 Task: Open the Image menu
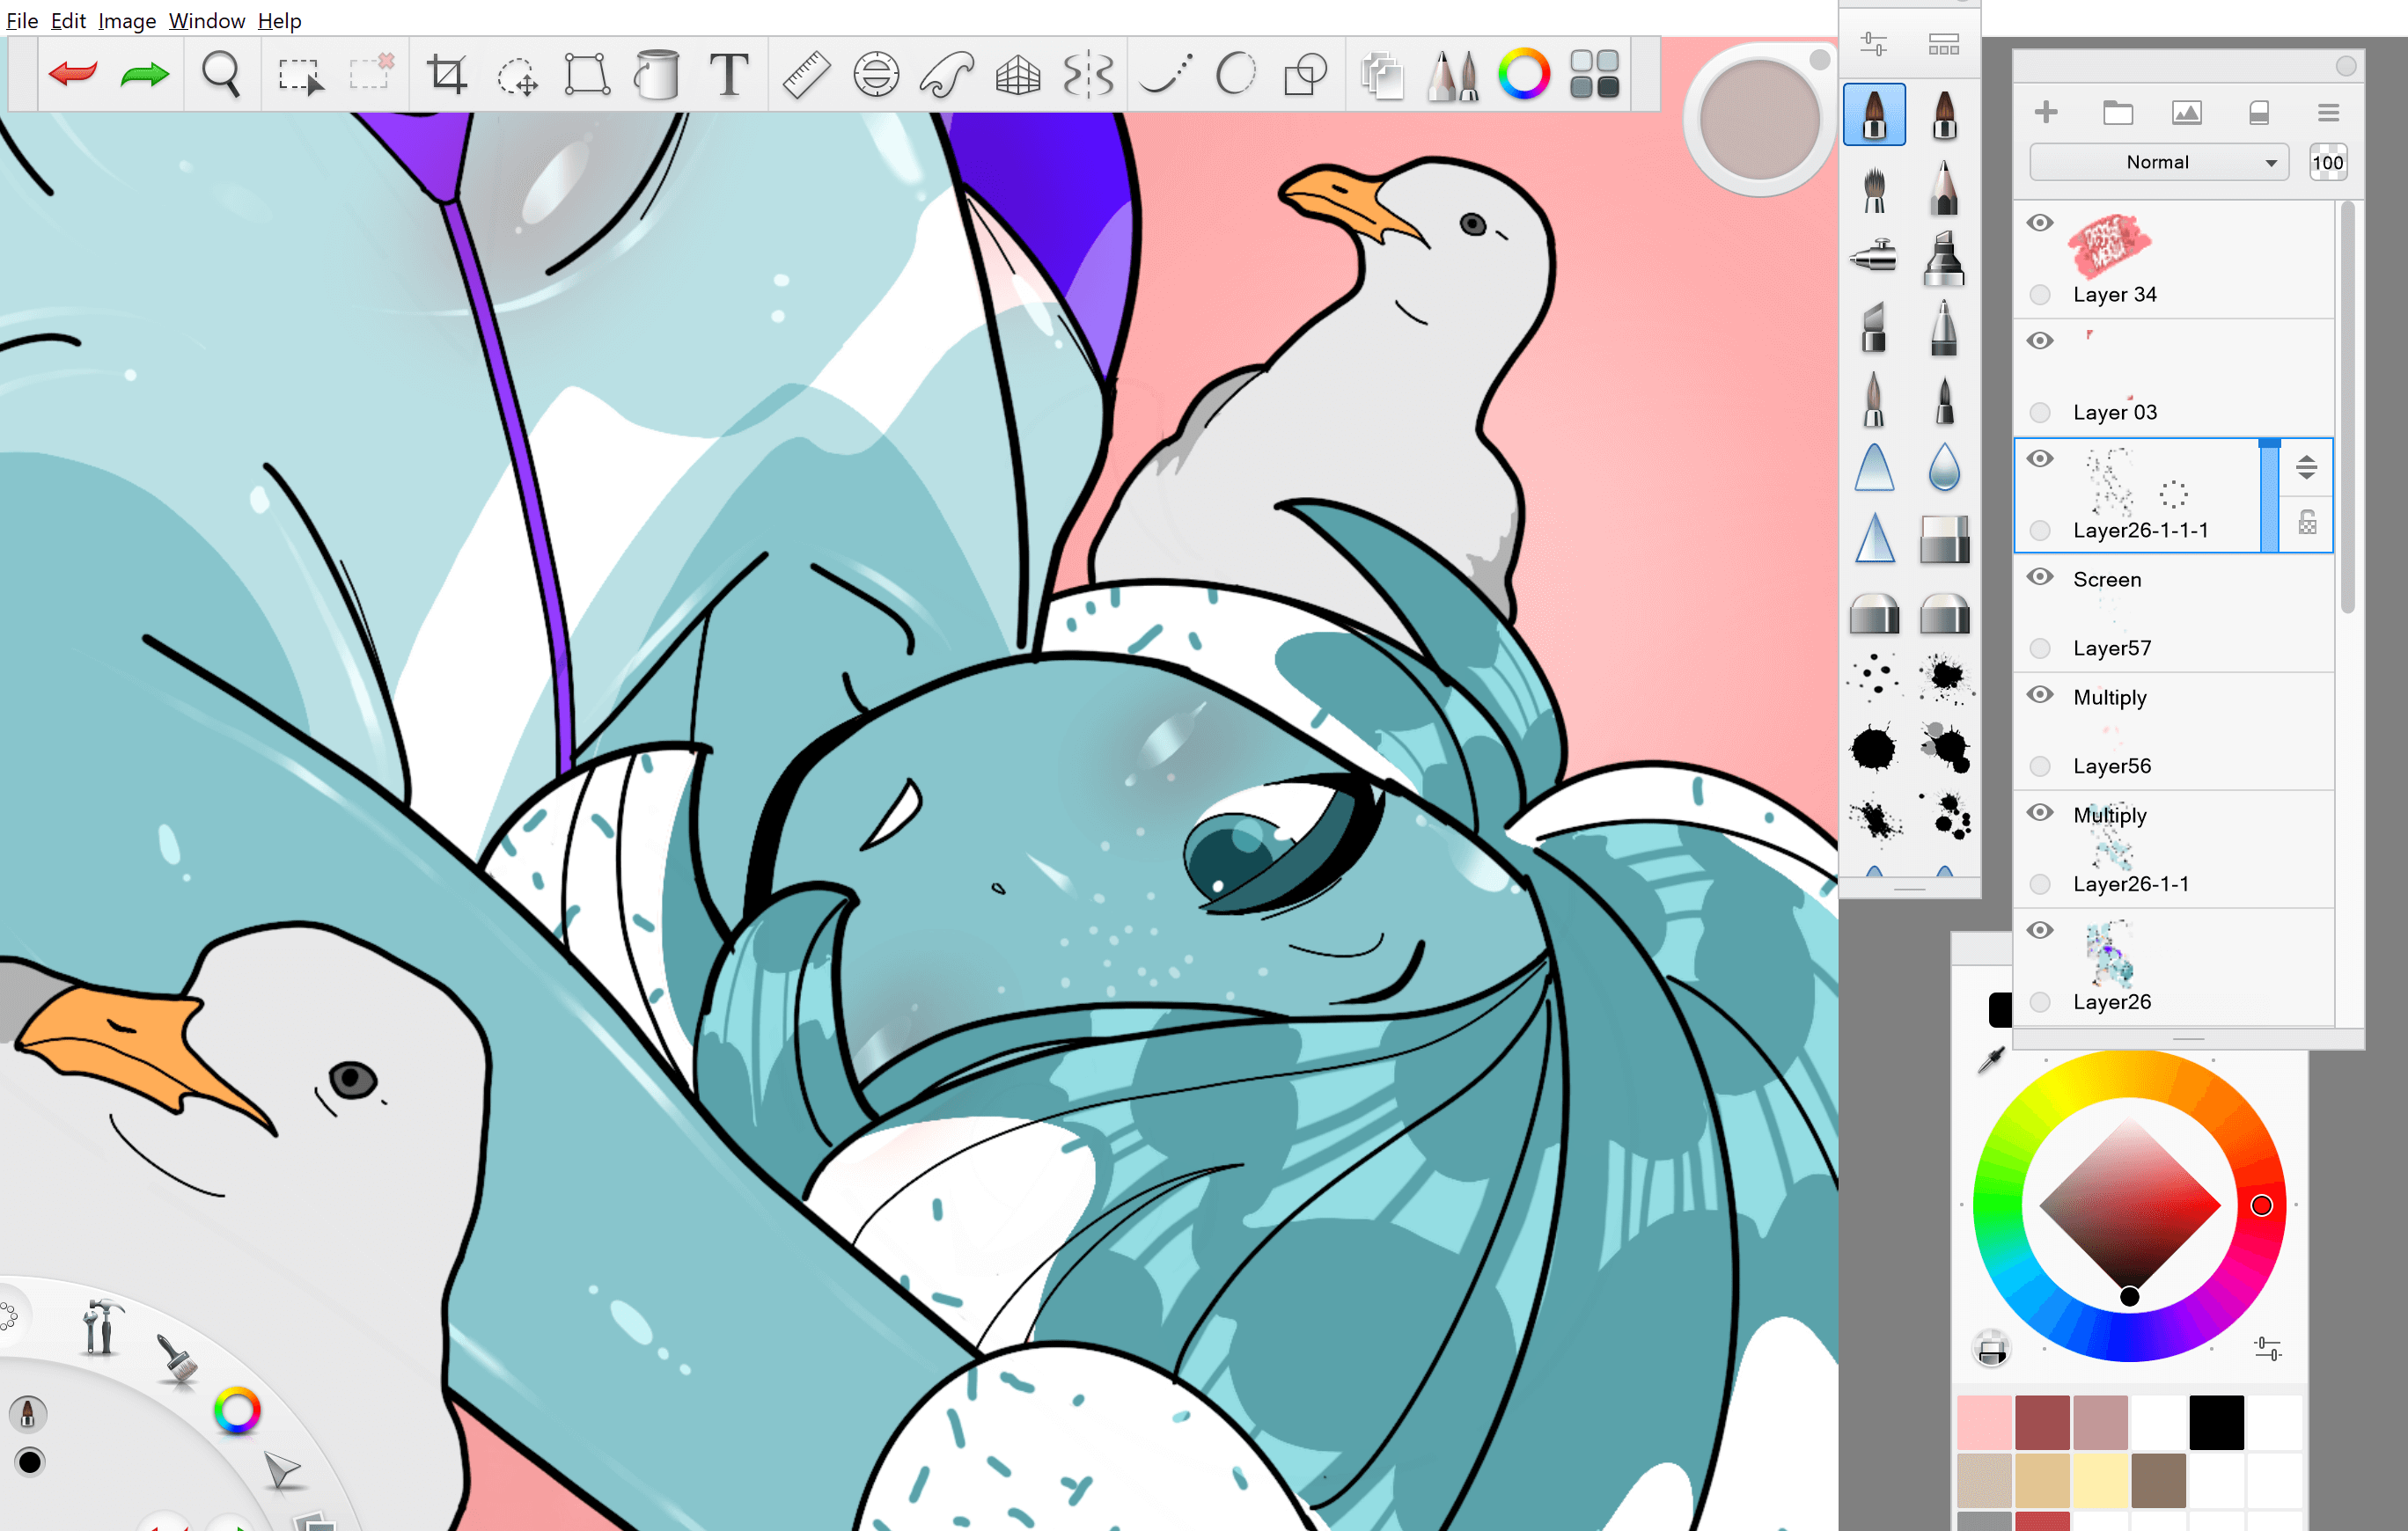coord(126,20)
